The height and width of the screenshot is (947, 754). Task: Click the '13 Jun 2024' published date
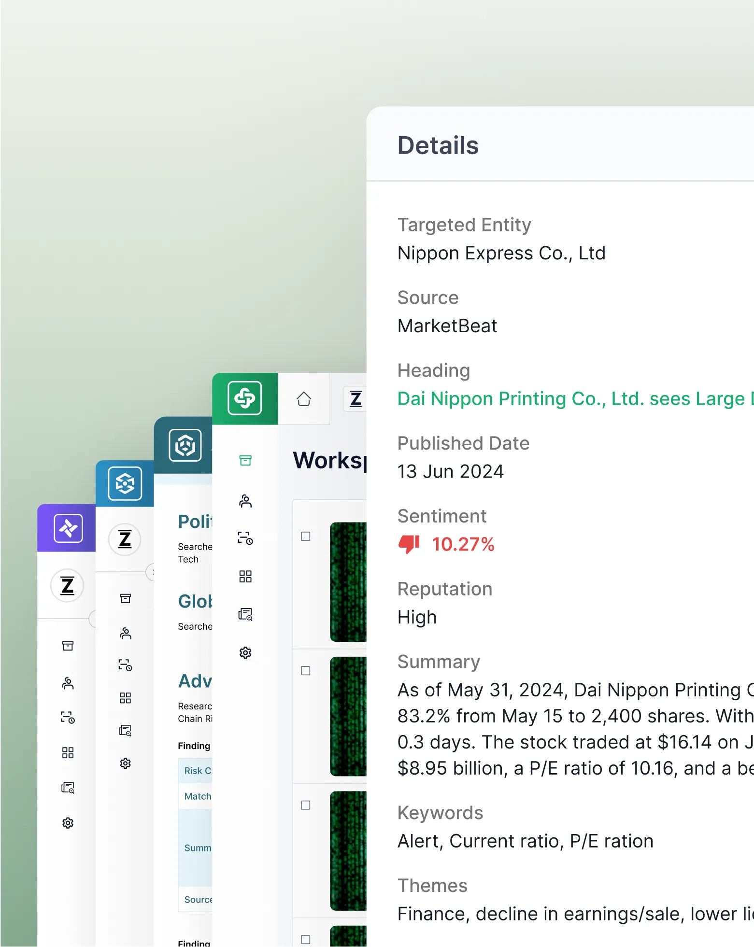tap(451, 471)
